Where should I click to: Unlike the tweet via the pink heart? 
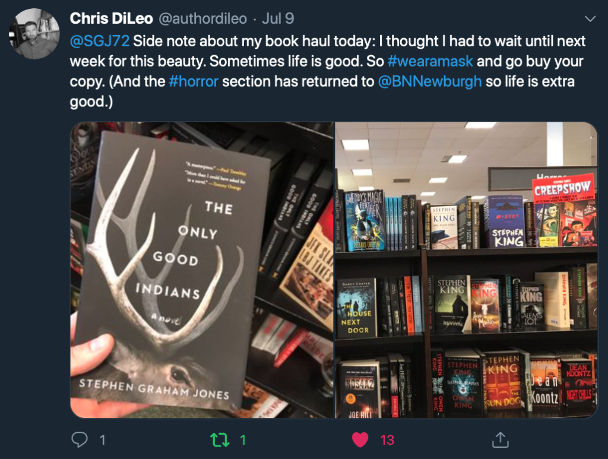click(x=360, y=439)
